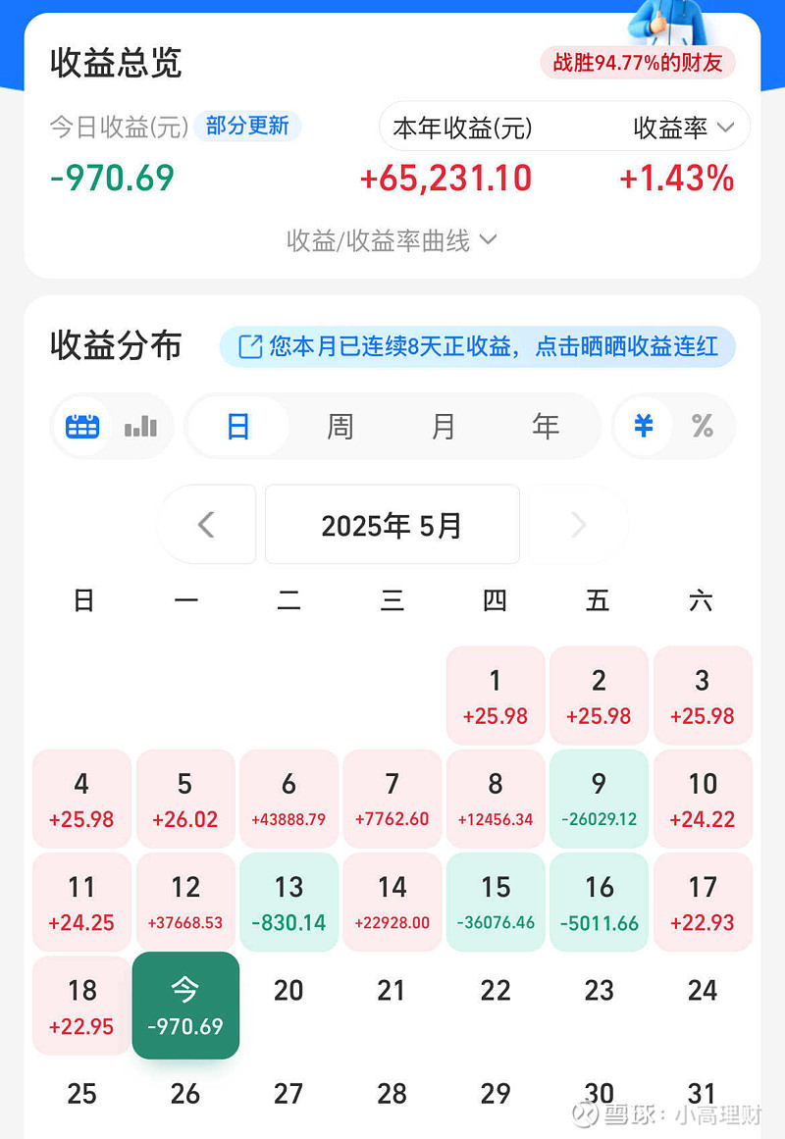This screenshot has height=1139, width=785.
Task: Select the 周 tab
Action: coord(340,427)
